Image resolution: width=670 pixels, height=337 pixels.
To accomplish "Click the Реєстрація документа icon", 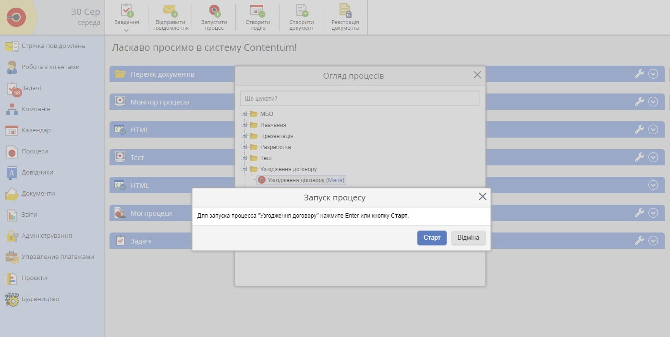I will point(345,10).
